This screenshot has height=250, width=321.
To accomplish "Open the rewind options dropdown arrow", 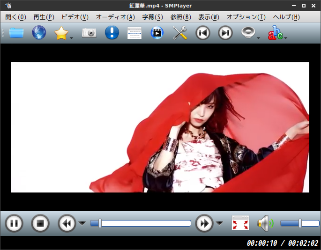I will pyautogui.click(x=82, y=223).
